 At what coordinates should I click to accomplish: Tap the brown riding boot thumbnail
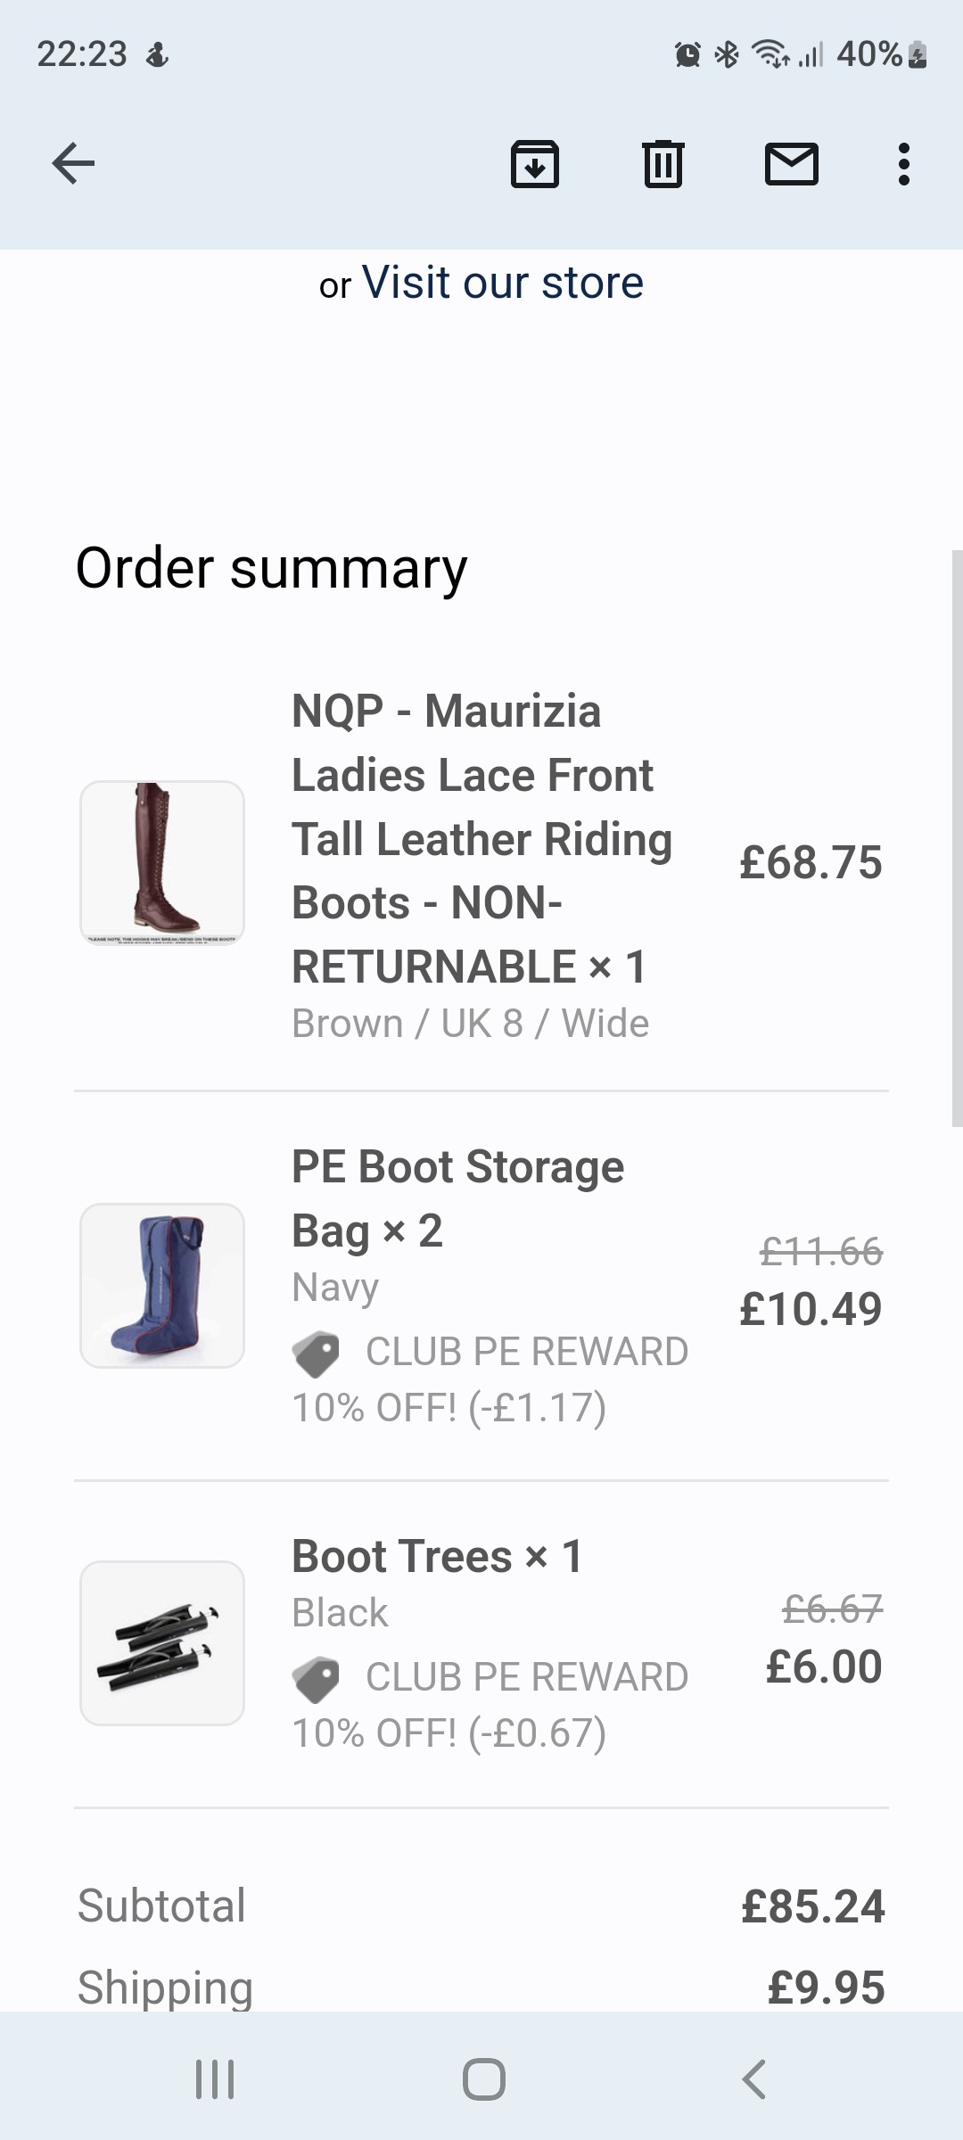162,862
